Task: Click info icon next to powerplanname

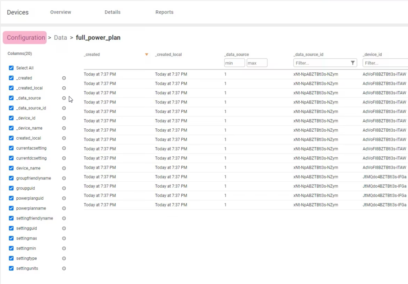Action: (x=64, y=208)
